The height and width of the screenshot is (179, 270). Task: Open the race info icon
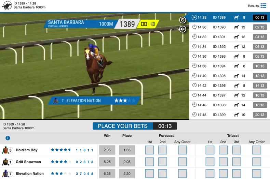8,138
